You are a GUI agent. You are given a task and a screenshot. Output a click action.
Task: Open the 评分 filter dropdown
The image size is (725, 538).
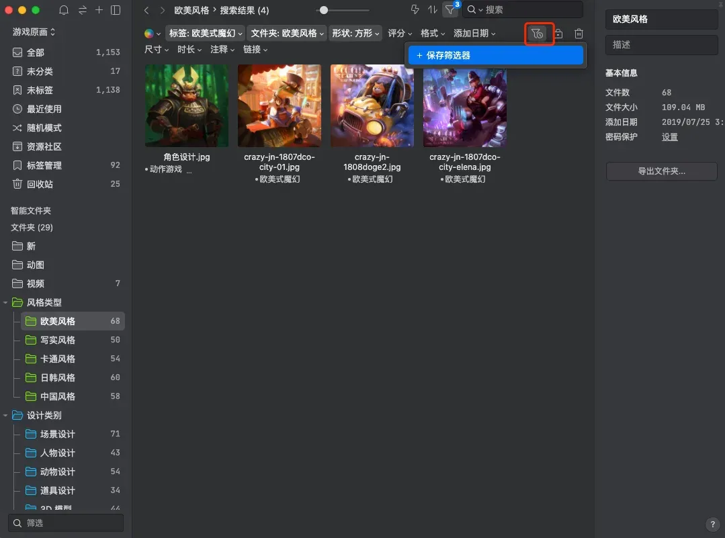tap(400, 34)
